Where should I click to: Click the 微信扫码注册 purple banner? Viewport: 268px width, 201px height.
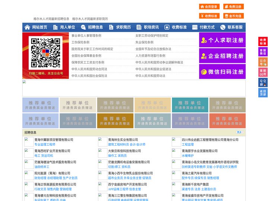tap(222, 71)
